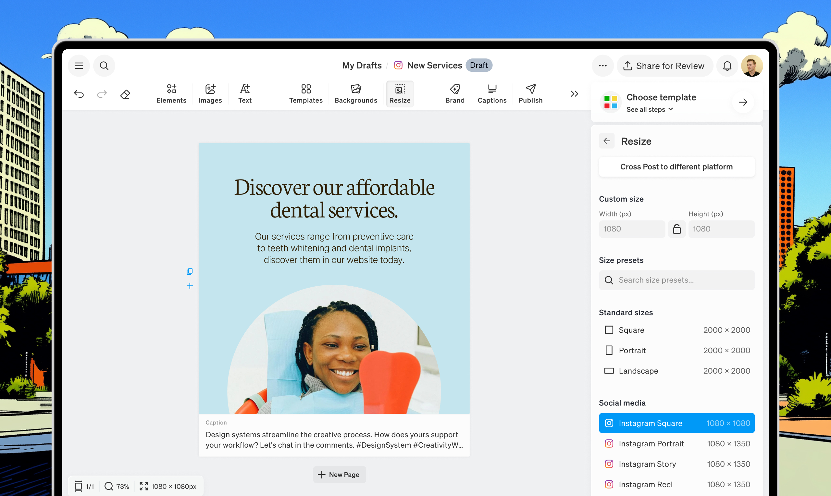This screenshot has width=831, height=496.
Task: Click the Height (px) input field
Action: pyautogui.click(x=721, y=229)
